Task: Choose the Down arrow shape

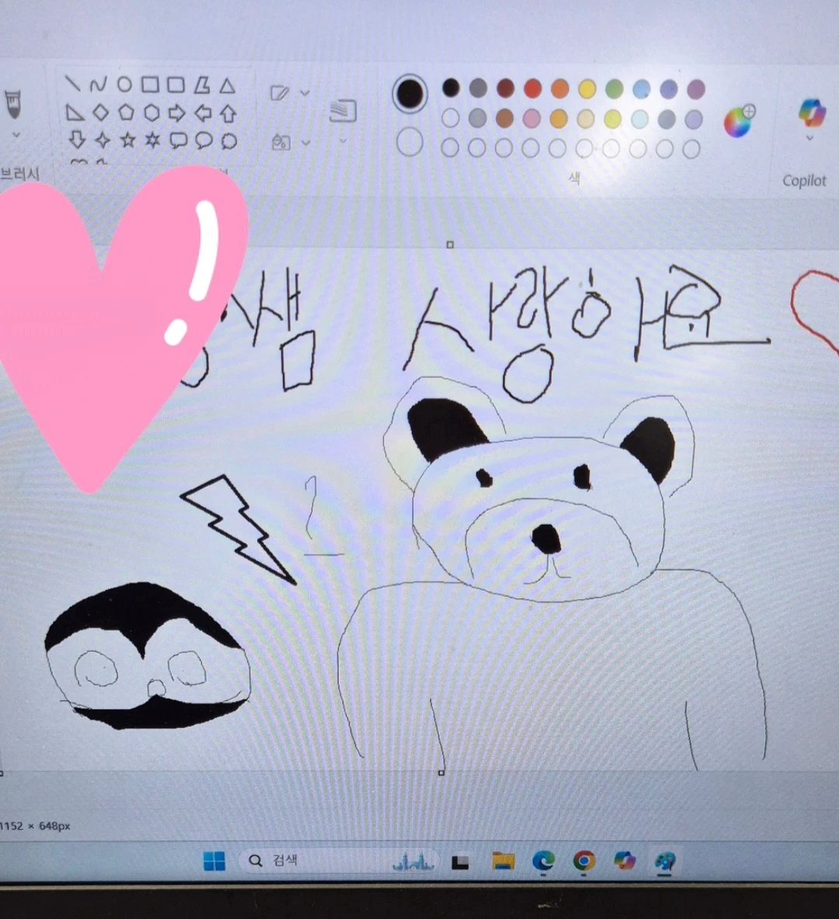Action: point(77,140)
